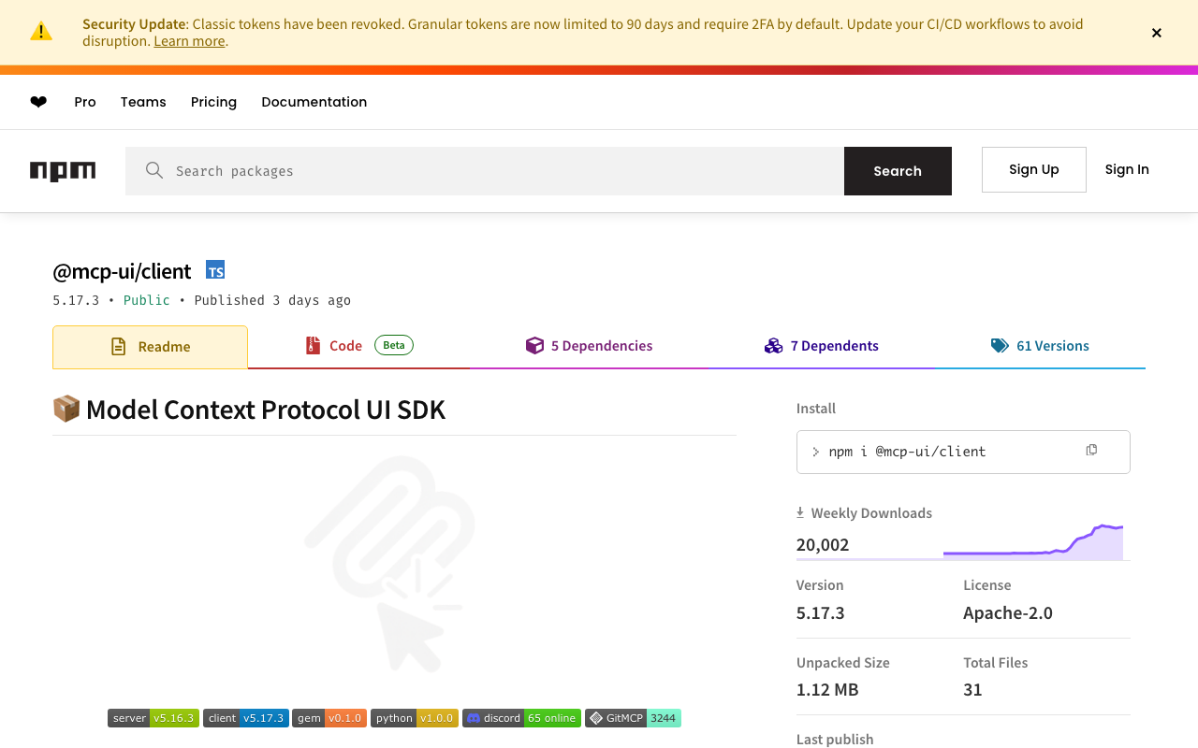The height and width of the screenshot is (748, 1198).
Task: Click the Sign Up button
Action: 1034,169
